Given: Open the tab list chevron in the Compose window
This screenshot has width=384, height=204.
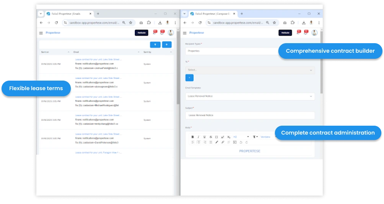Looking at the screenshot, I should 185,14.
